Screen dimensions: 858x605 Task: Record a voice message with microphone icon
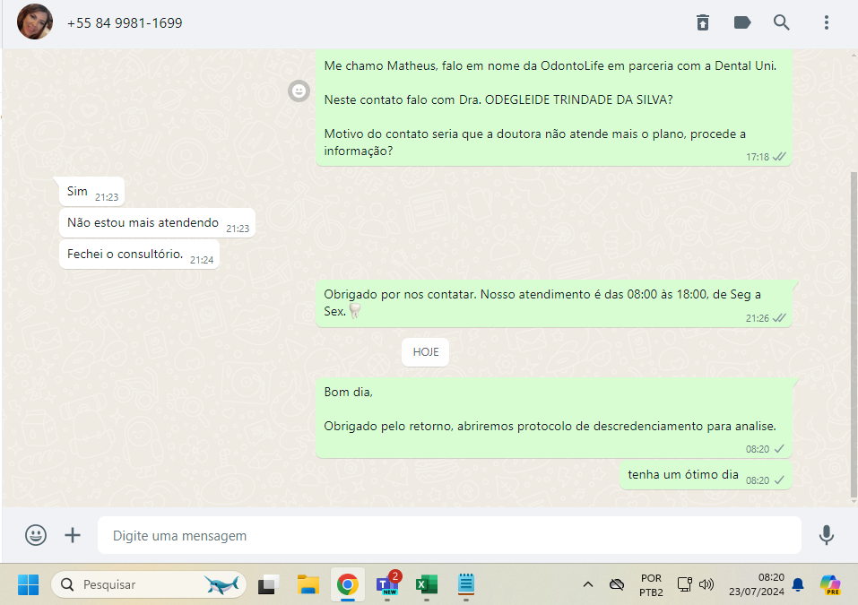tap(827, 535)
